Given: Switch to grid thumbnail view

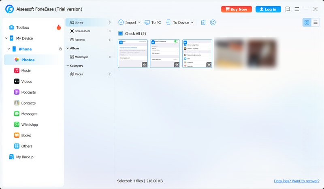Looking at the screenshot, I should (307, 22).
